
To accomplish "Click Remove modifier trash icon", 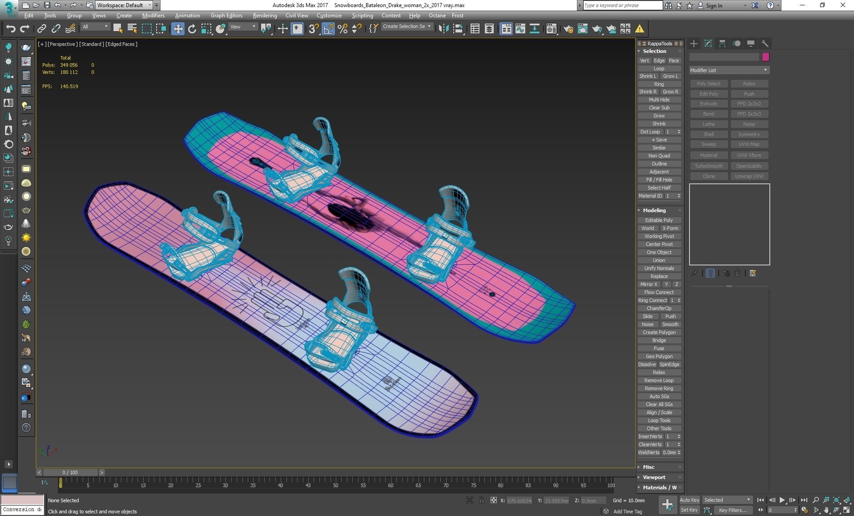I will click(x=737, y=273).
